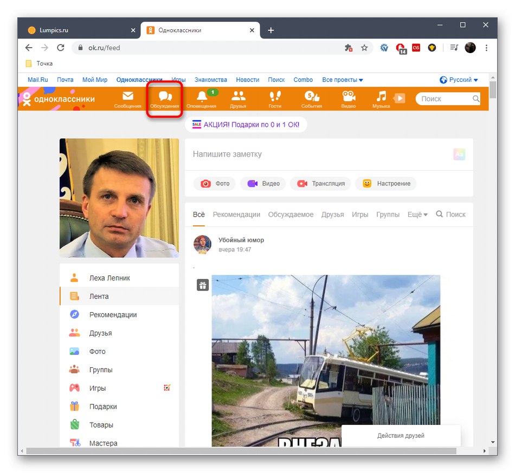Open the Ещё dropdown above the feed
Screen dimensions: 515x473
click(x=416, y=214)
